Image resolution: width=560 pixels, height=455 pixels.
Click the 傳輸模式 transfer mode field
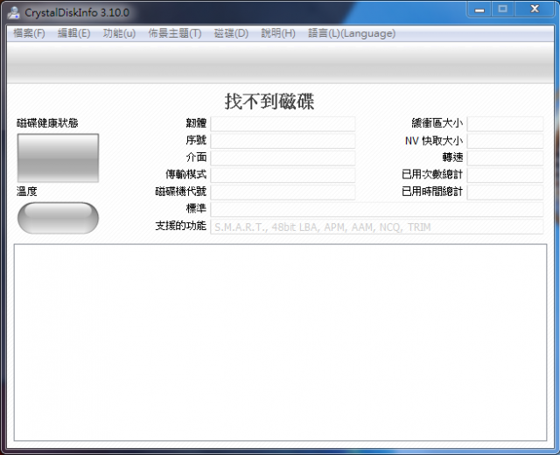[x=283, y=175]
